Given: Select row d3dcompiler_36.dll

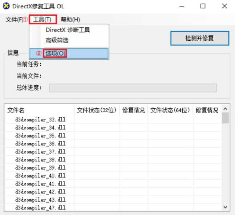Looking at the screenshot, I should click(113, 144).
